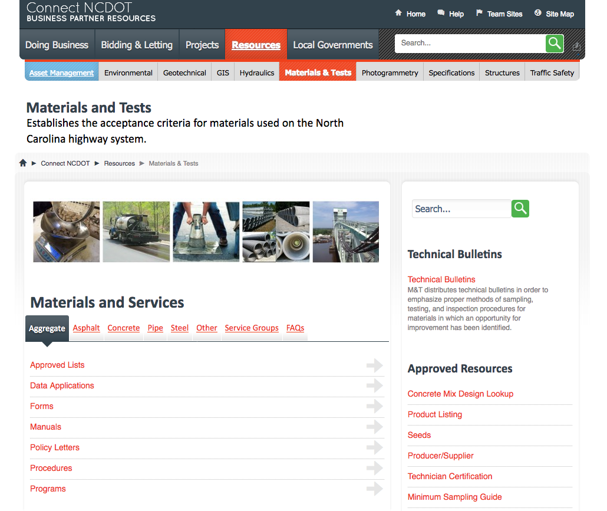Open Concrete Mix Design Lookup link

coord(460,394)
